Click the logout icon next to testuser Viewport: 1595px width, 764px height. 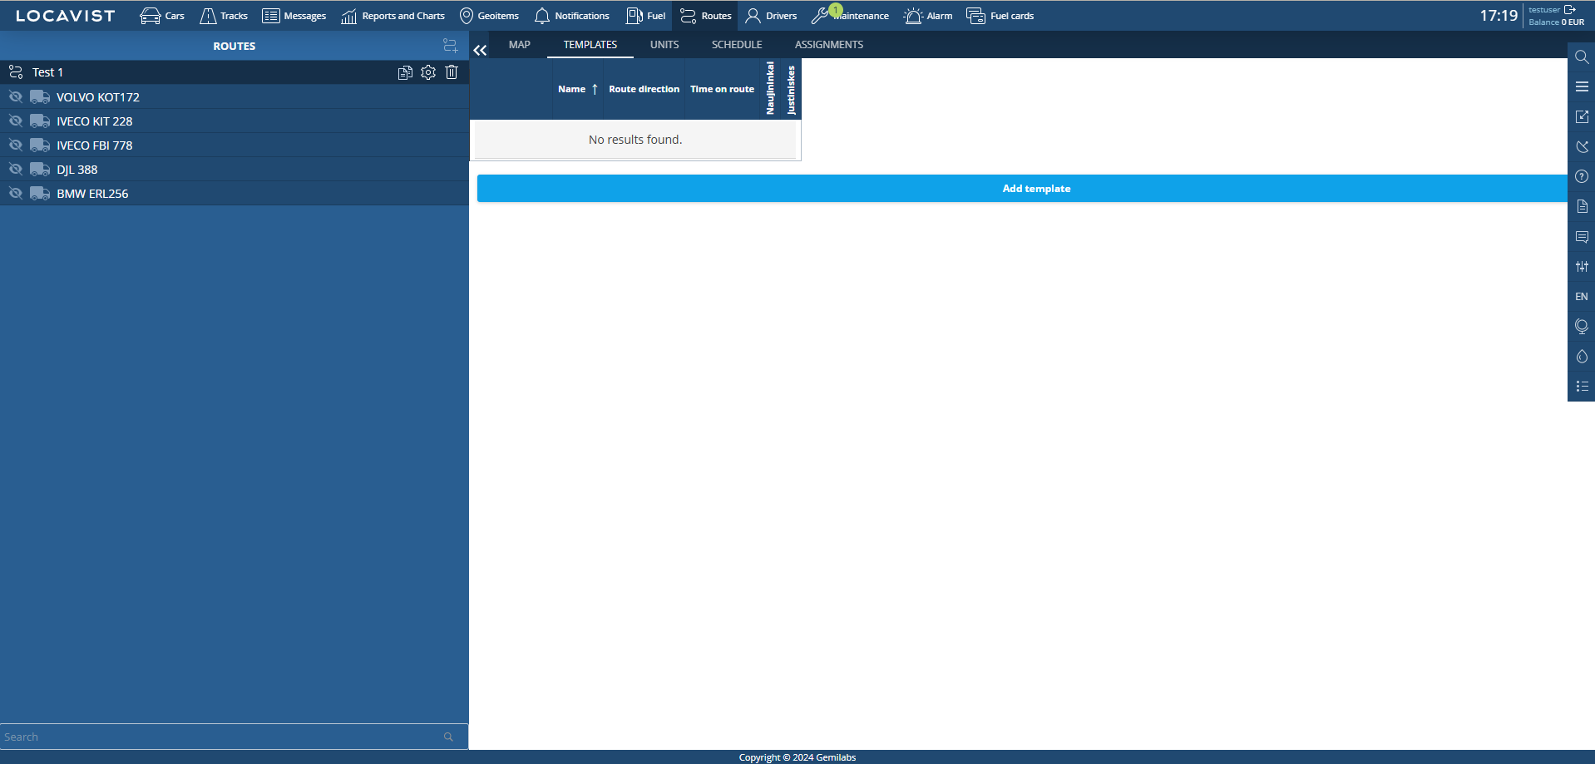click(x=1570, y=9)
